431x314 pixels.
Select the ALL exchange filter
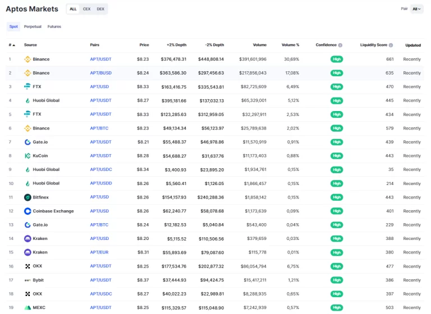pos(73,9)
